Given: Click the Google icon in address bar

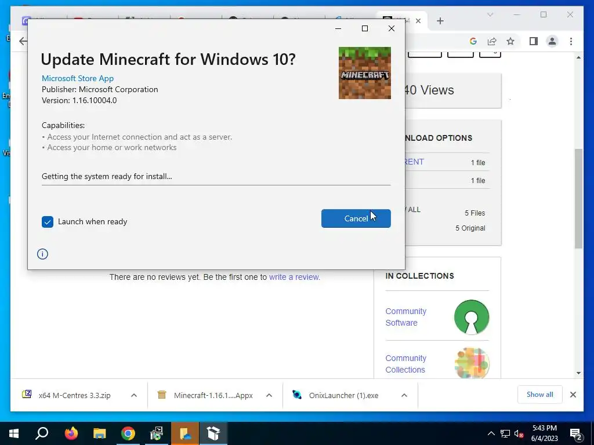Looking at the screenshot, I should coord(473,41).
